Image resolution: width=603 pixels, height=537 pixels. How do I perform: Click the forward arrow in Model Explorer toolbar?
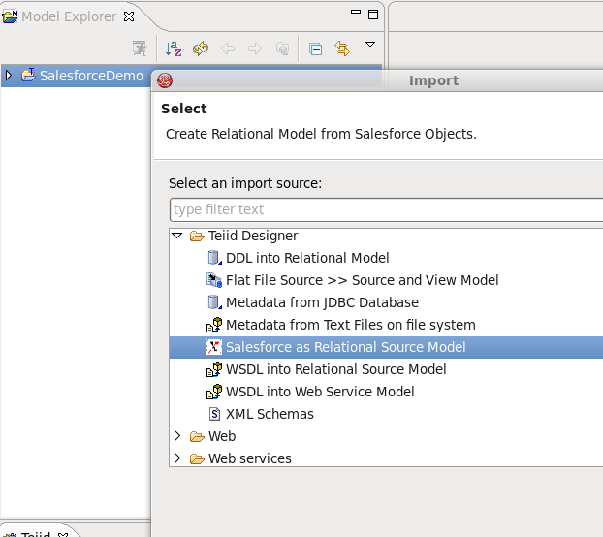[255, 48]
